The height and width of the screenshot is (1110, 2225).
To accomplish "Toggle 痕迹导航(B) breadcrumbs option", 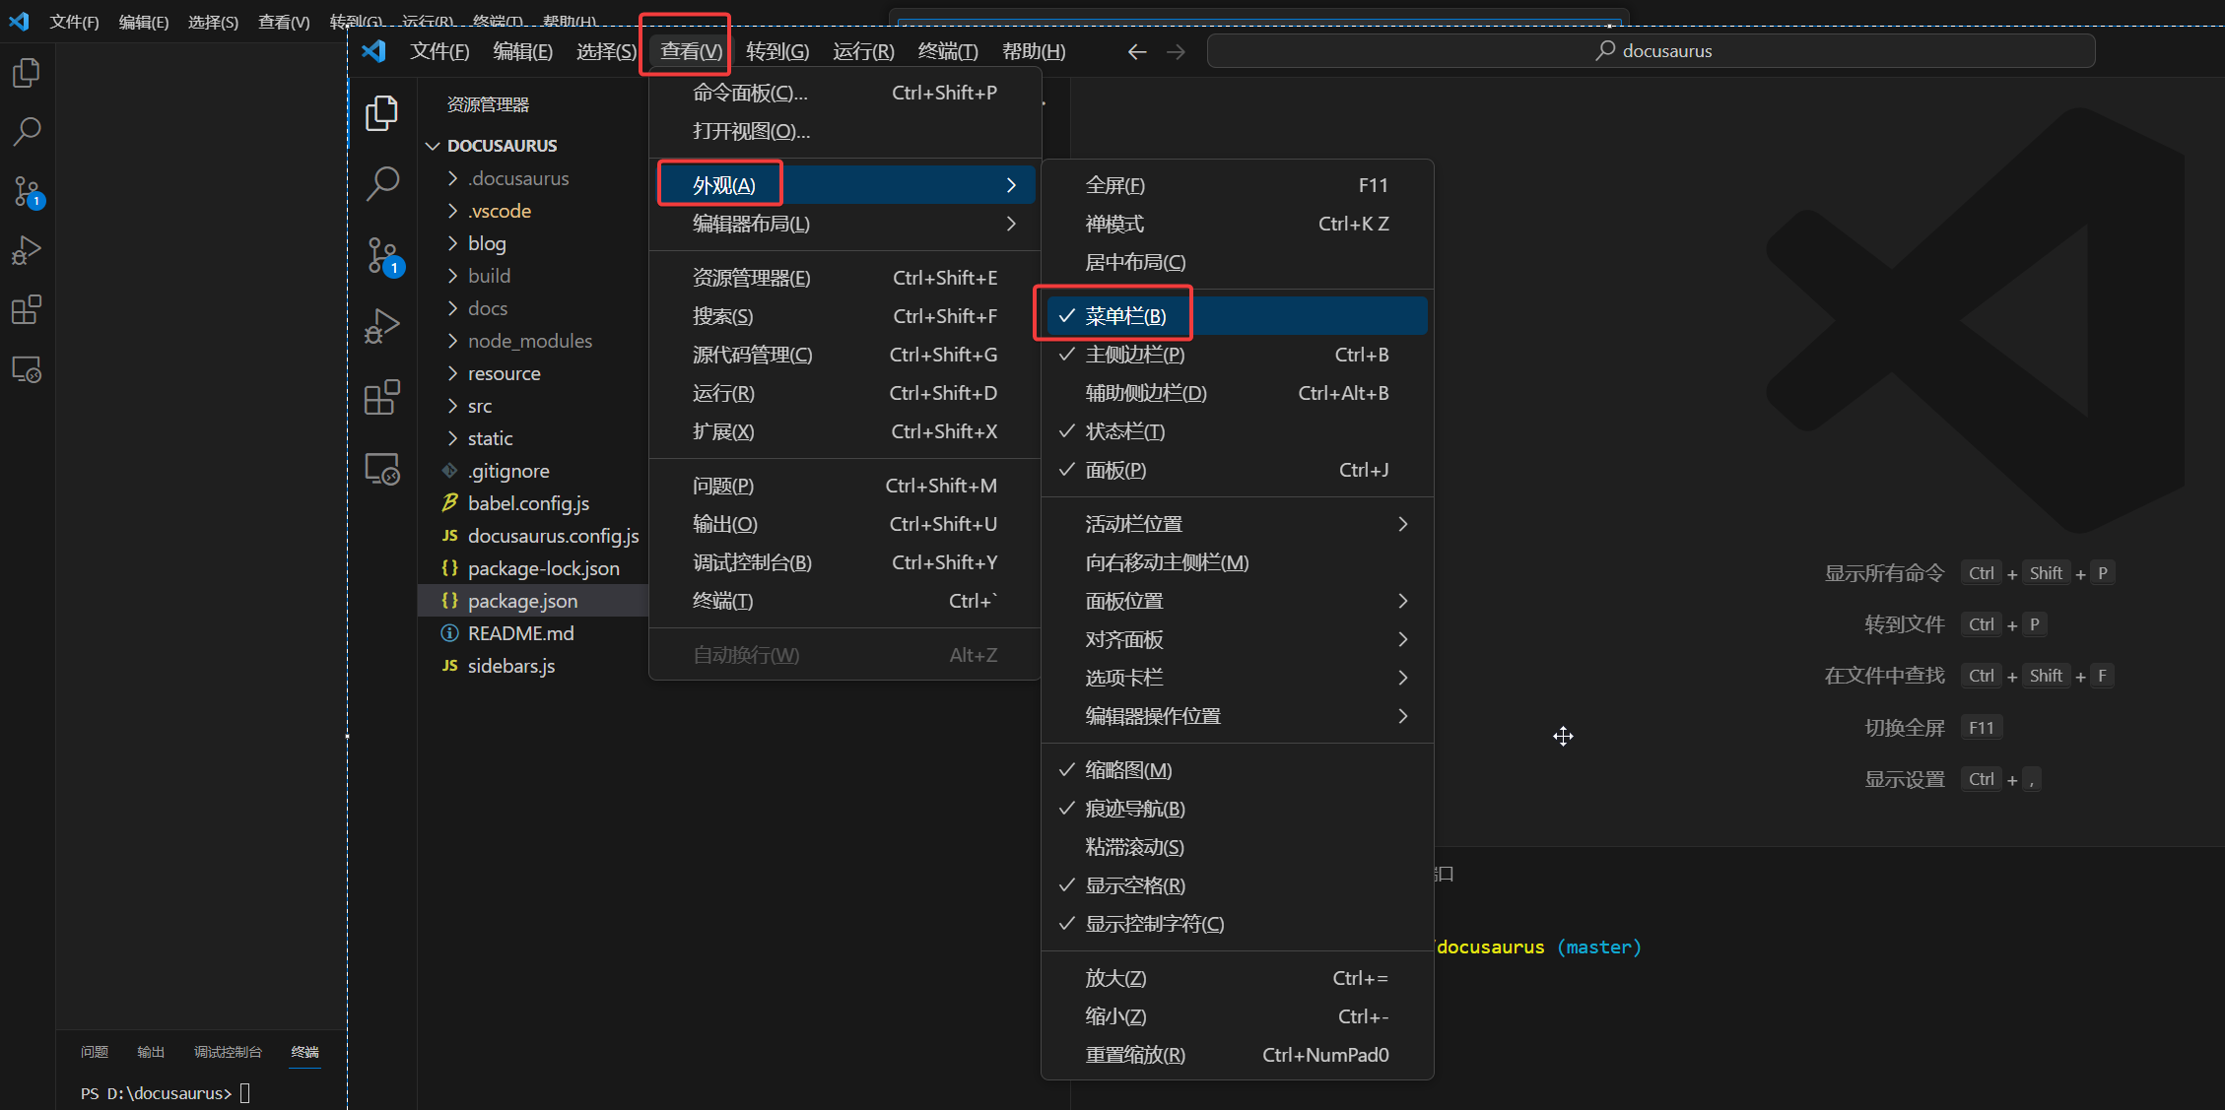I will [1237, 809].
